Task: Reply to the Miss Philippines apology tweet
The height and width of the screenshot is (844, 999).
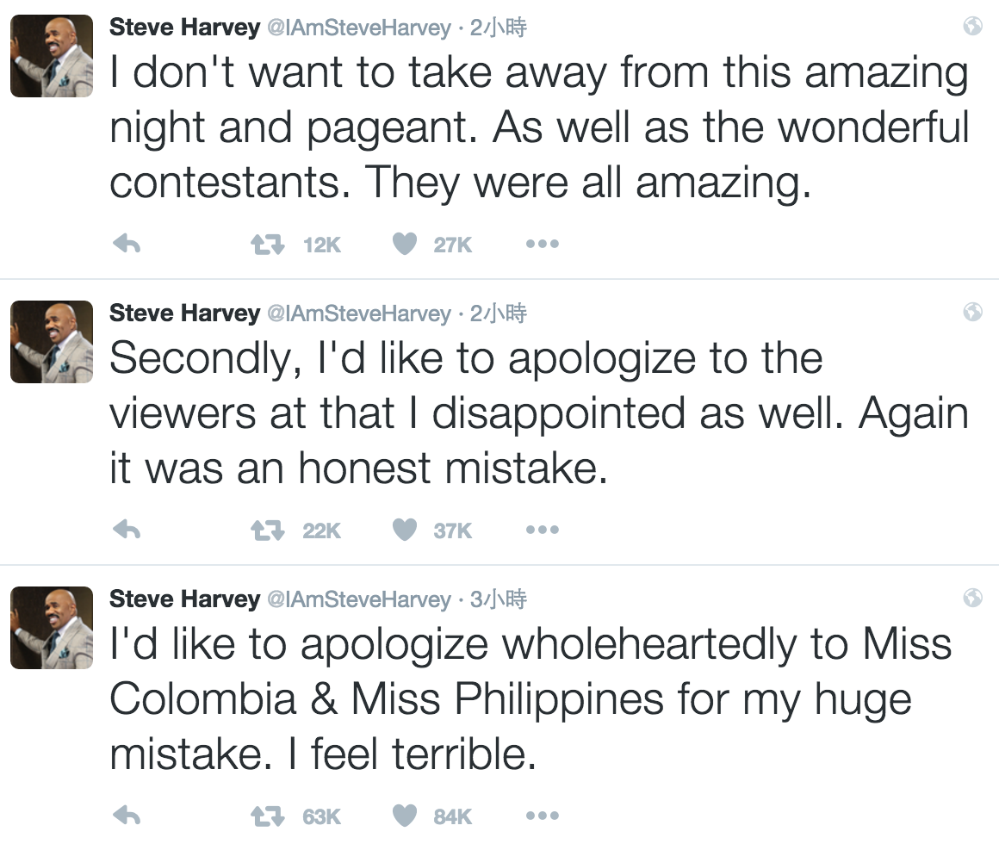Action: 127,816
